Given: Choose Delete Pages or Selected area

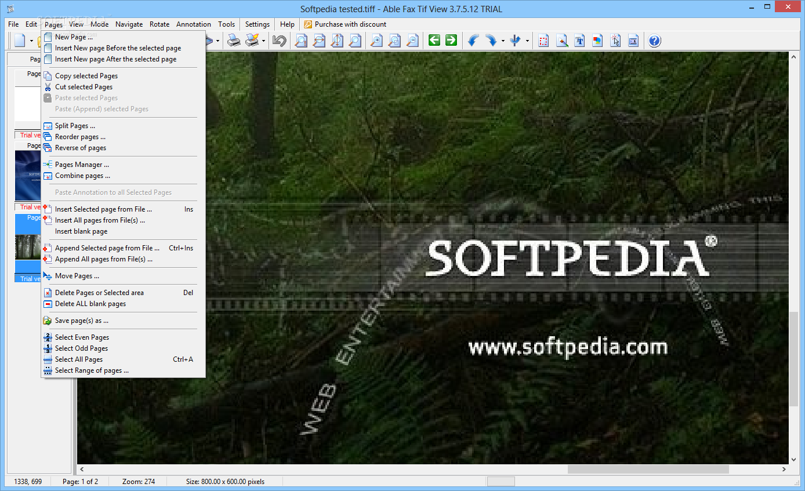Looking at the screenshot, I should pyautogui.click(x=123, y=293).
